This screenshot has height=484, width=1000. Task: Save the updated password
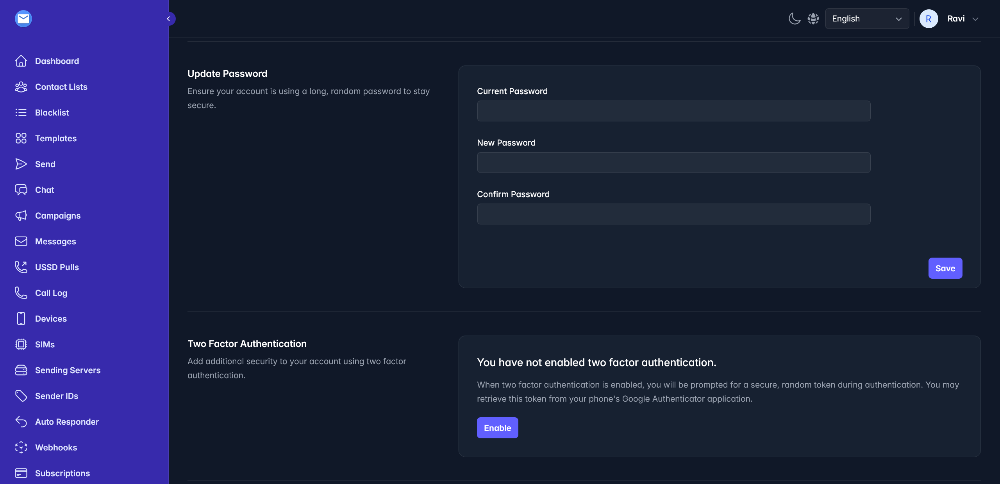tap(945, 268)
